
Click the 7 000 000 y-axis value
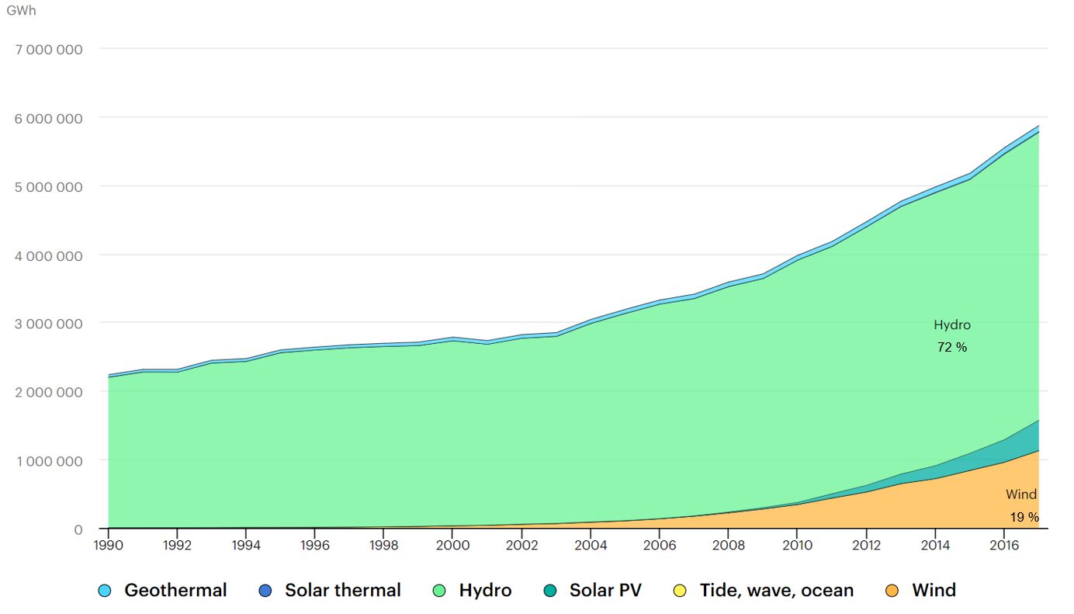49,50
